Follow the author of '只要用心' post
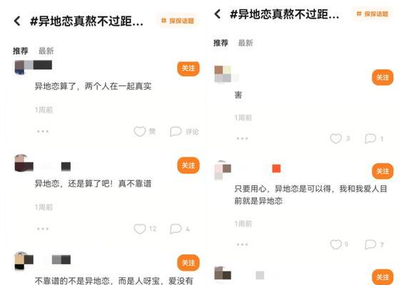 coord(383,171)
